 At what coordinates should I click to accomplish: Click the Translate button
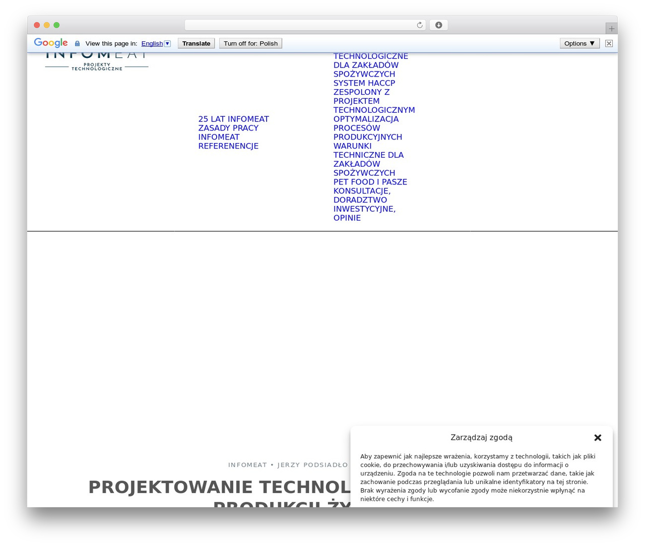coord(196,43)
